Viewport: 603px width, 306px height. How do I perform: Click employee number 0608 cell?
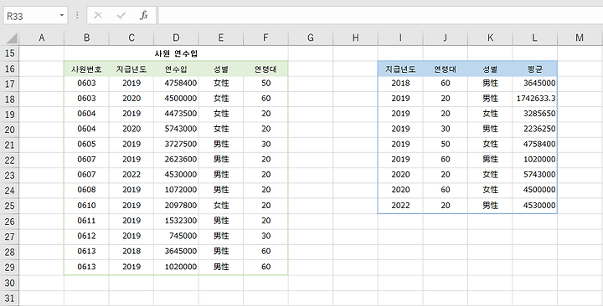coord(86,190)
